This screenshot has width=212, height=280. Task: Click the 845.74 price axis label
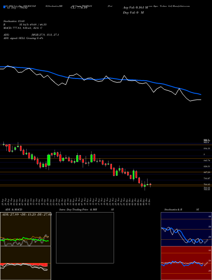pyautogui.click(x=207, y=161)
